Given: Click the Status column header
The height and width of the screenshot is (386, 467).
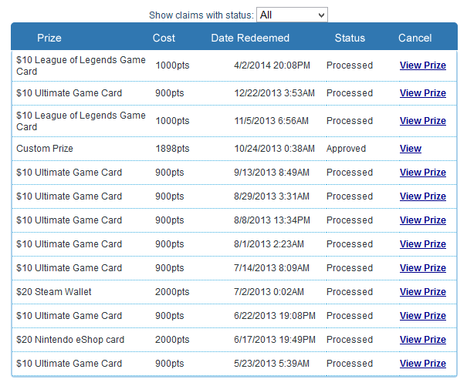Looking at the screenshot, I should point(350,38).
